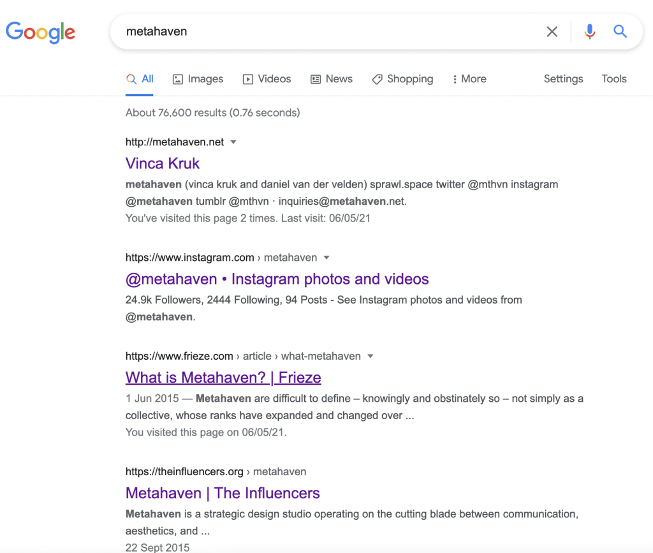Switch to the Videos tab
The width and height of the screenshot is (653, 553).
point(267,79)
